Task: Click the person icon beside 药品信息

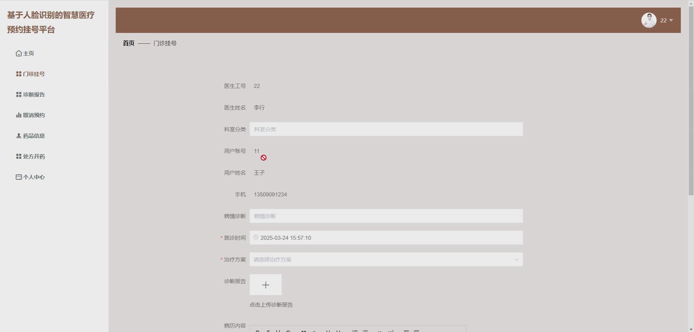Action: pyautogui.click(x=18, y=136)
